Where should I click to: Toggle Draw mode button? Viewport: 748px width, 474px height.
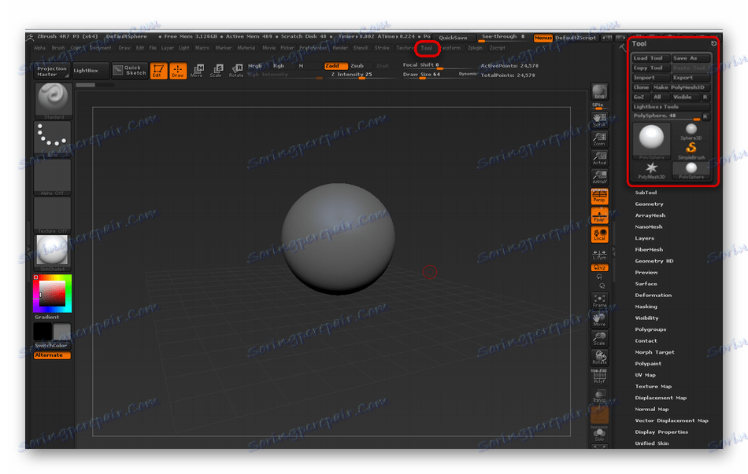click(178, 71)
